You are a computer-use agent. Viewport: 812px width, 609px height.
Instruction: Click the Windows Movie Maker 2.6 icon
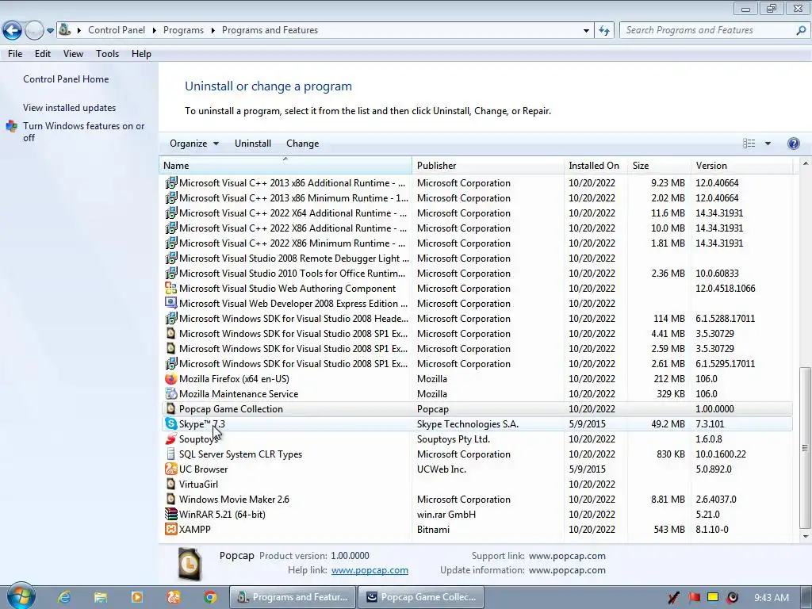(x=170, y=499)
